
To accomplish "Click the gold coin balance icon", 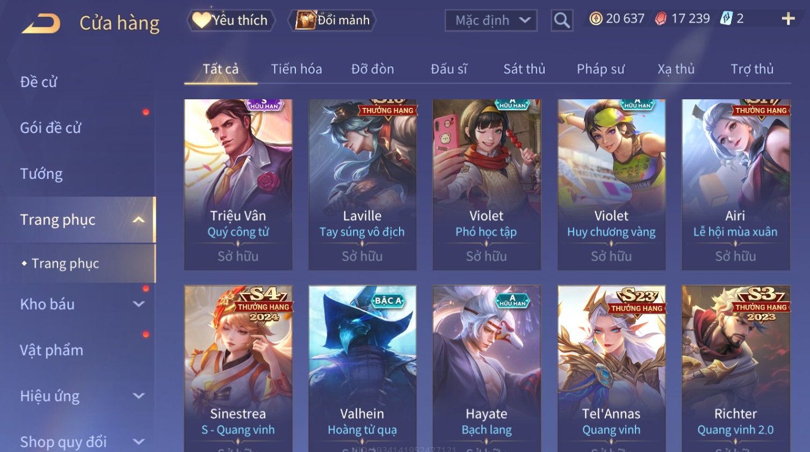I will (596, 19).
